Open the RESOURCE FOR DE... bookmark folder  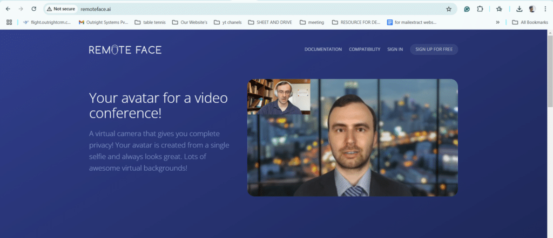(356, 22)
